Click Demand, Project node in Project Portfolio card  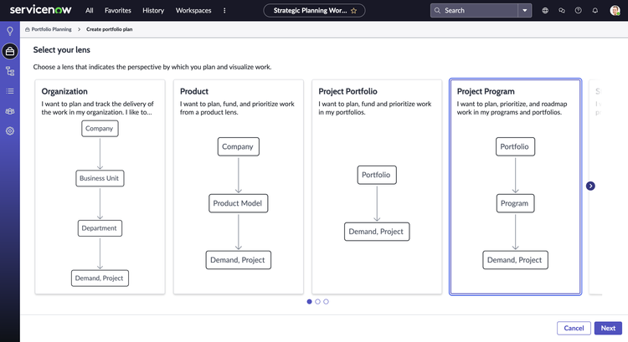pos(377,232)
